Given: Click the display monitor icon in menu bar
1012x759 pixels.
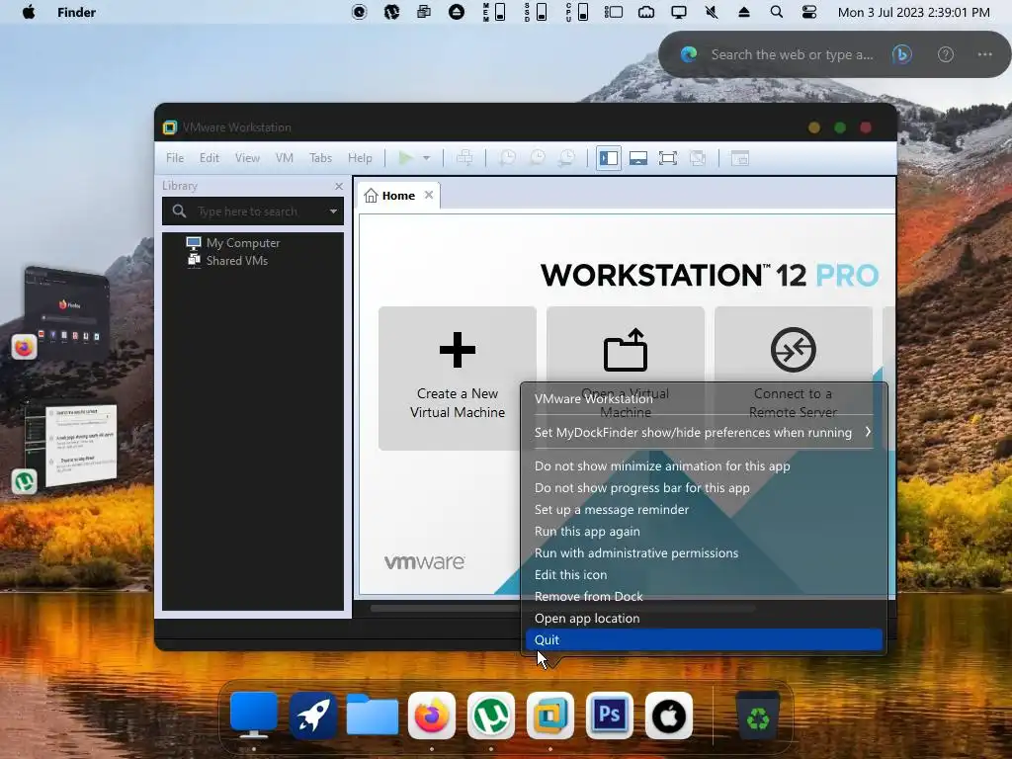Looking at the screenshot, I should tap(678, 12).
